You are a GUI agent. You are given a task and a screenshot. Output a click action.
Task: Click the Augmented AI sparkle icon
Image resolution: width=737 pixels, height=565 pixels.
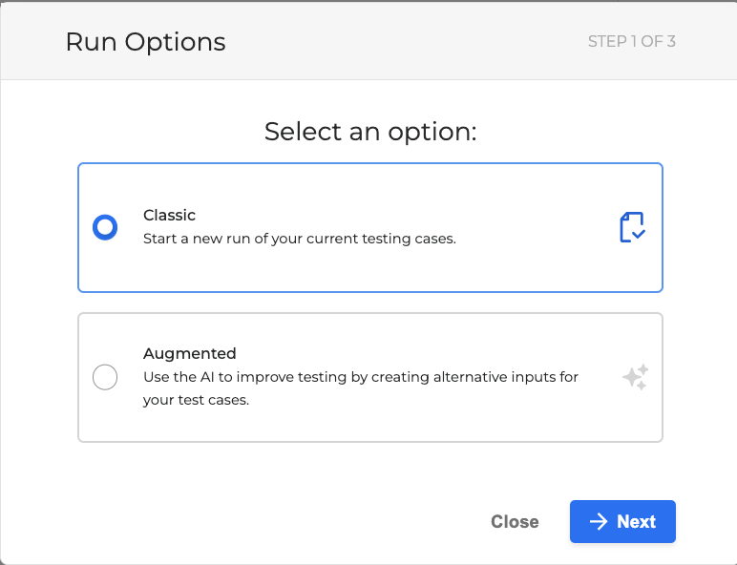pos(635,377)
